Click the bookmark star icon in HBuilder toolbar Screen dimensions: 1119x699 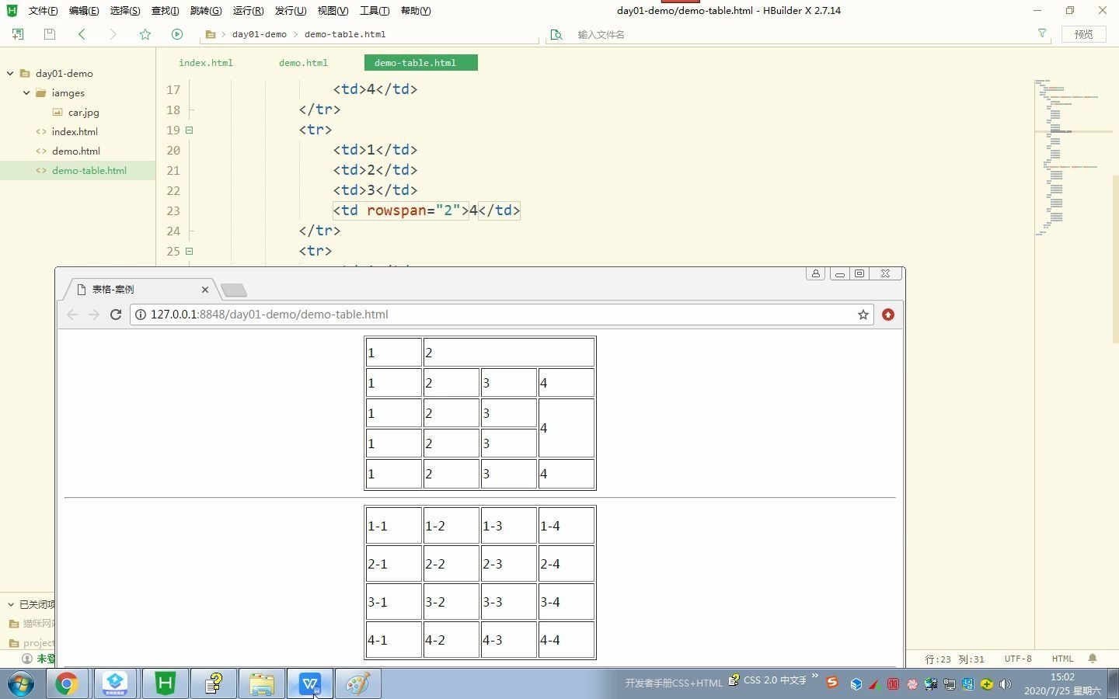(145, 34)
